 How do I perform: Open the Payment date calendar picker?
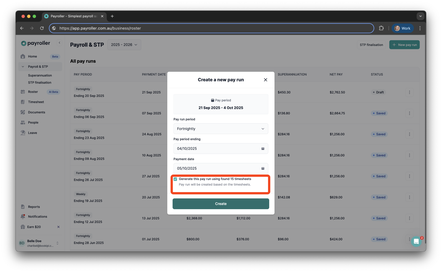coord(262,168)
